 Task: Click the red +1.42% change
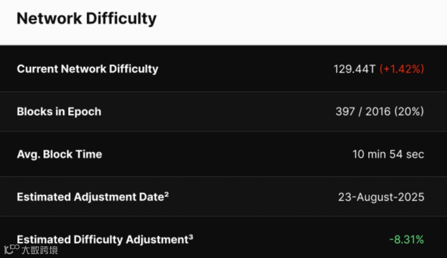tap(401, 69)
